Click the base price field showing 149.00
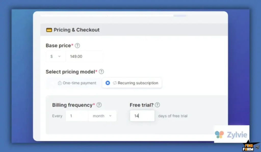261x152 pixels. pyautogui.click(x=84, y=56)
